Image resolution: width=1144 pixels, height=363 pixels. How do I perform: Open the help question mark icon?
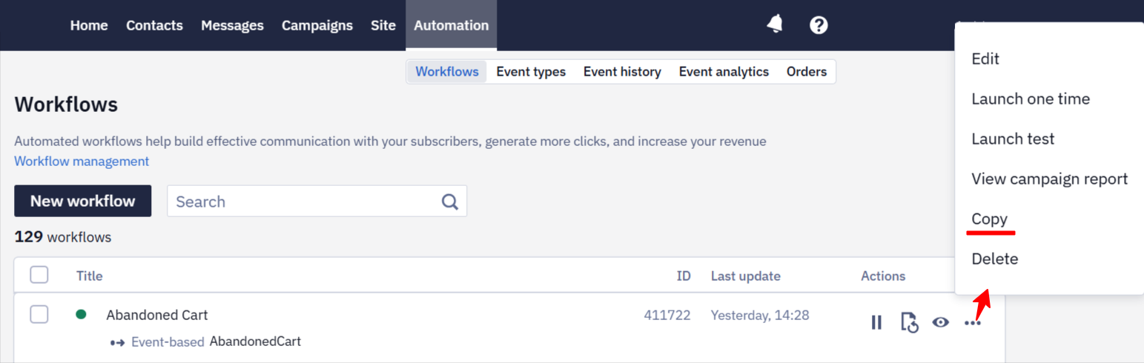pos(819,25)
